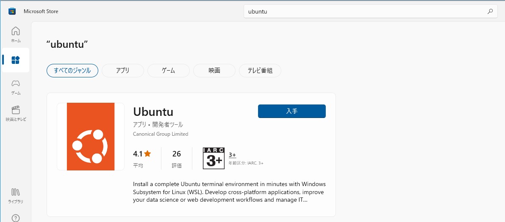Click the 入手 button for Ubuntu
Image resolution: width=505 pixels, height=222 pixels.
click(292, 111)
